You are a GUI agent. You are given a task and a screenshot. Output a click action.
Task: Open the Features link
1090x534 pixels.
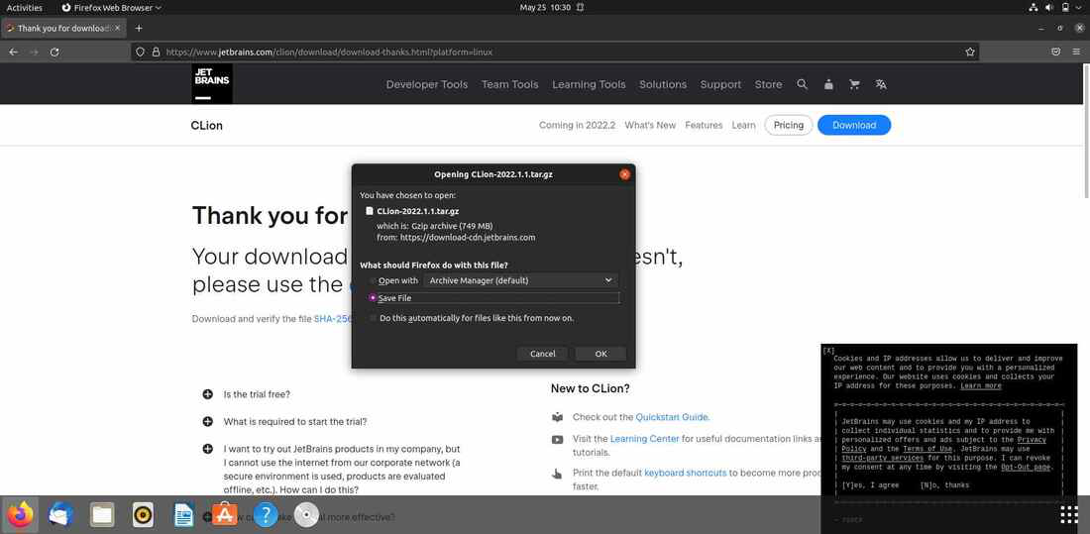click(704, 125)
